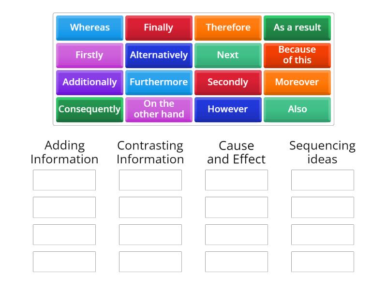387x290 pixels.
Task: Choose the orange 'Moreover' tile
Action: (297, 82)
